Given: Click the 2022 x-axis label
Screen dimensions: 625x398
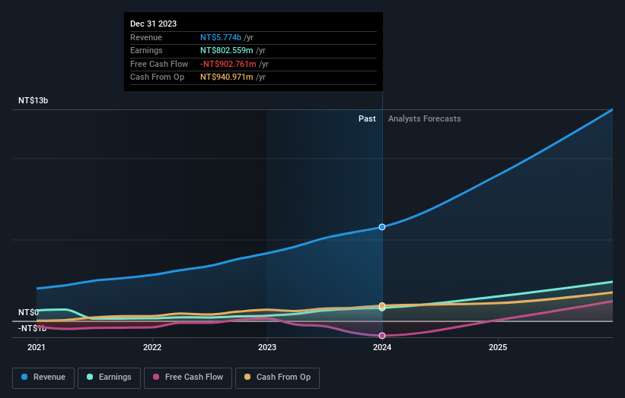Looking at the screenshot, I should pos(152,348).
